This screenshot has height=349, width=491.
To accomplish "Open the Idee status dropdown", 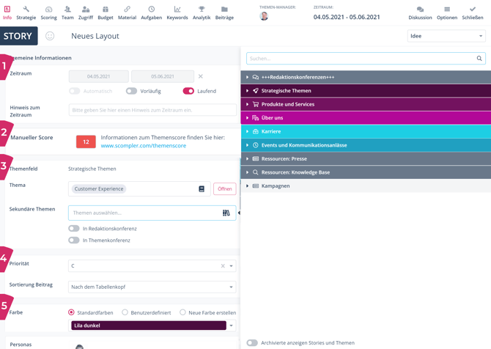I will pyautogui.click(x=446, y=36).
